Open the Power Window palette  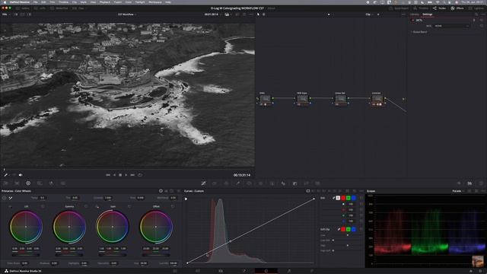(x=249, y=183)
